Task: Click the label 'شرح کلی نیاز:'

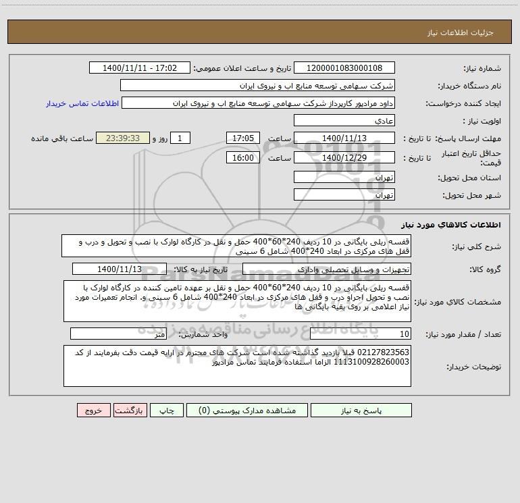Action: pos(477,246)
